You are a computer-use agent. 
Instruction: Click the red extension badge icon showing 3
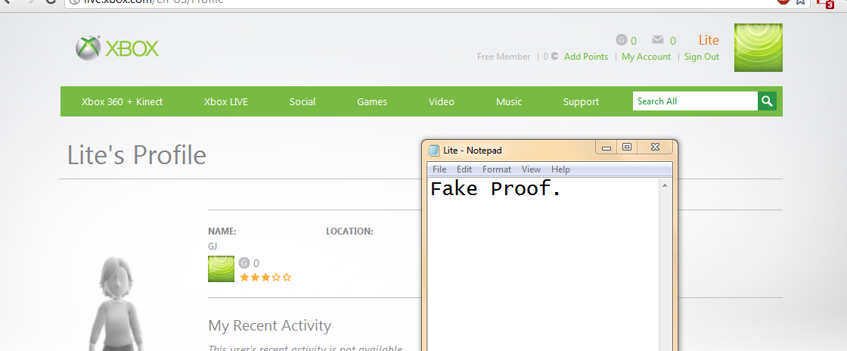(827, 3)
